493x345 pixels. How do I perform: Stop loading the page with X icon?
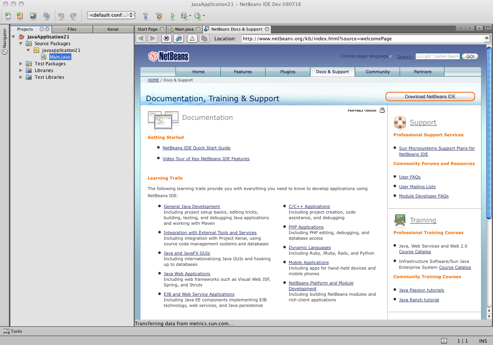click(x=167, y=38)
